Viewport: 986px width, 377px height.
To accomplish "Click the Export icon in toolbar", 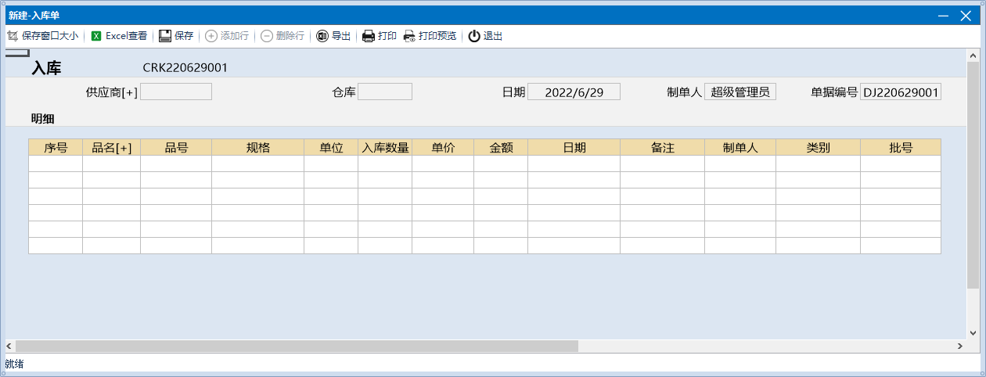I will click(322, 36).
